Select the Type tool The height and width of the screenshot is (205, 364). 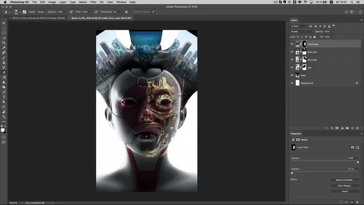[x=4, y=97]
